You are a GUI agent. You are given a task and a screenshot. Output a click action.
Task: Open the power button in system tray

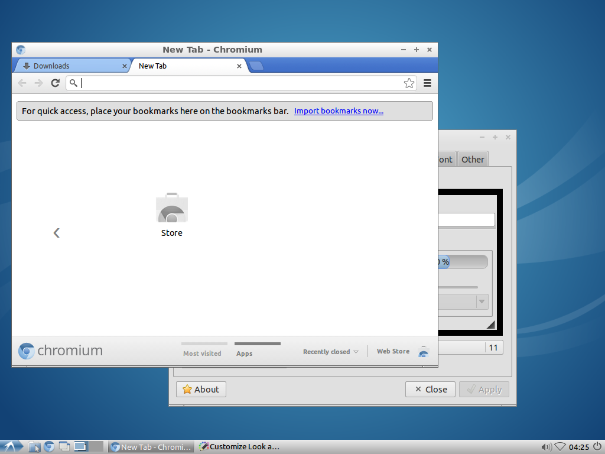[597, 447]
